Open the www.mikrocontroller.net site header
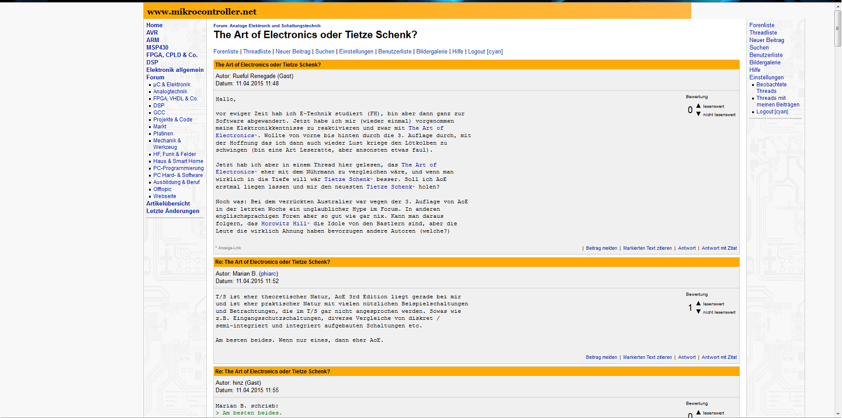 pyautogui.click(x=202, y=12)
